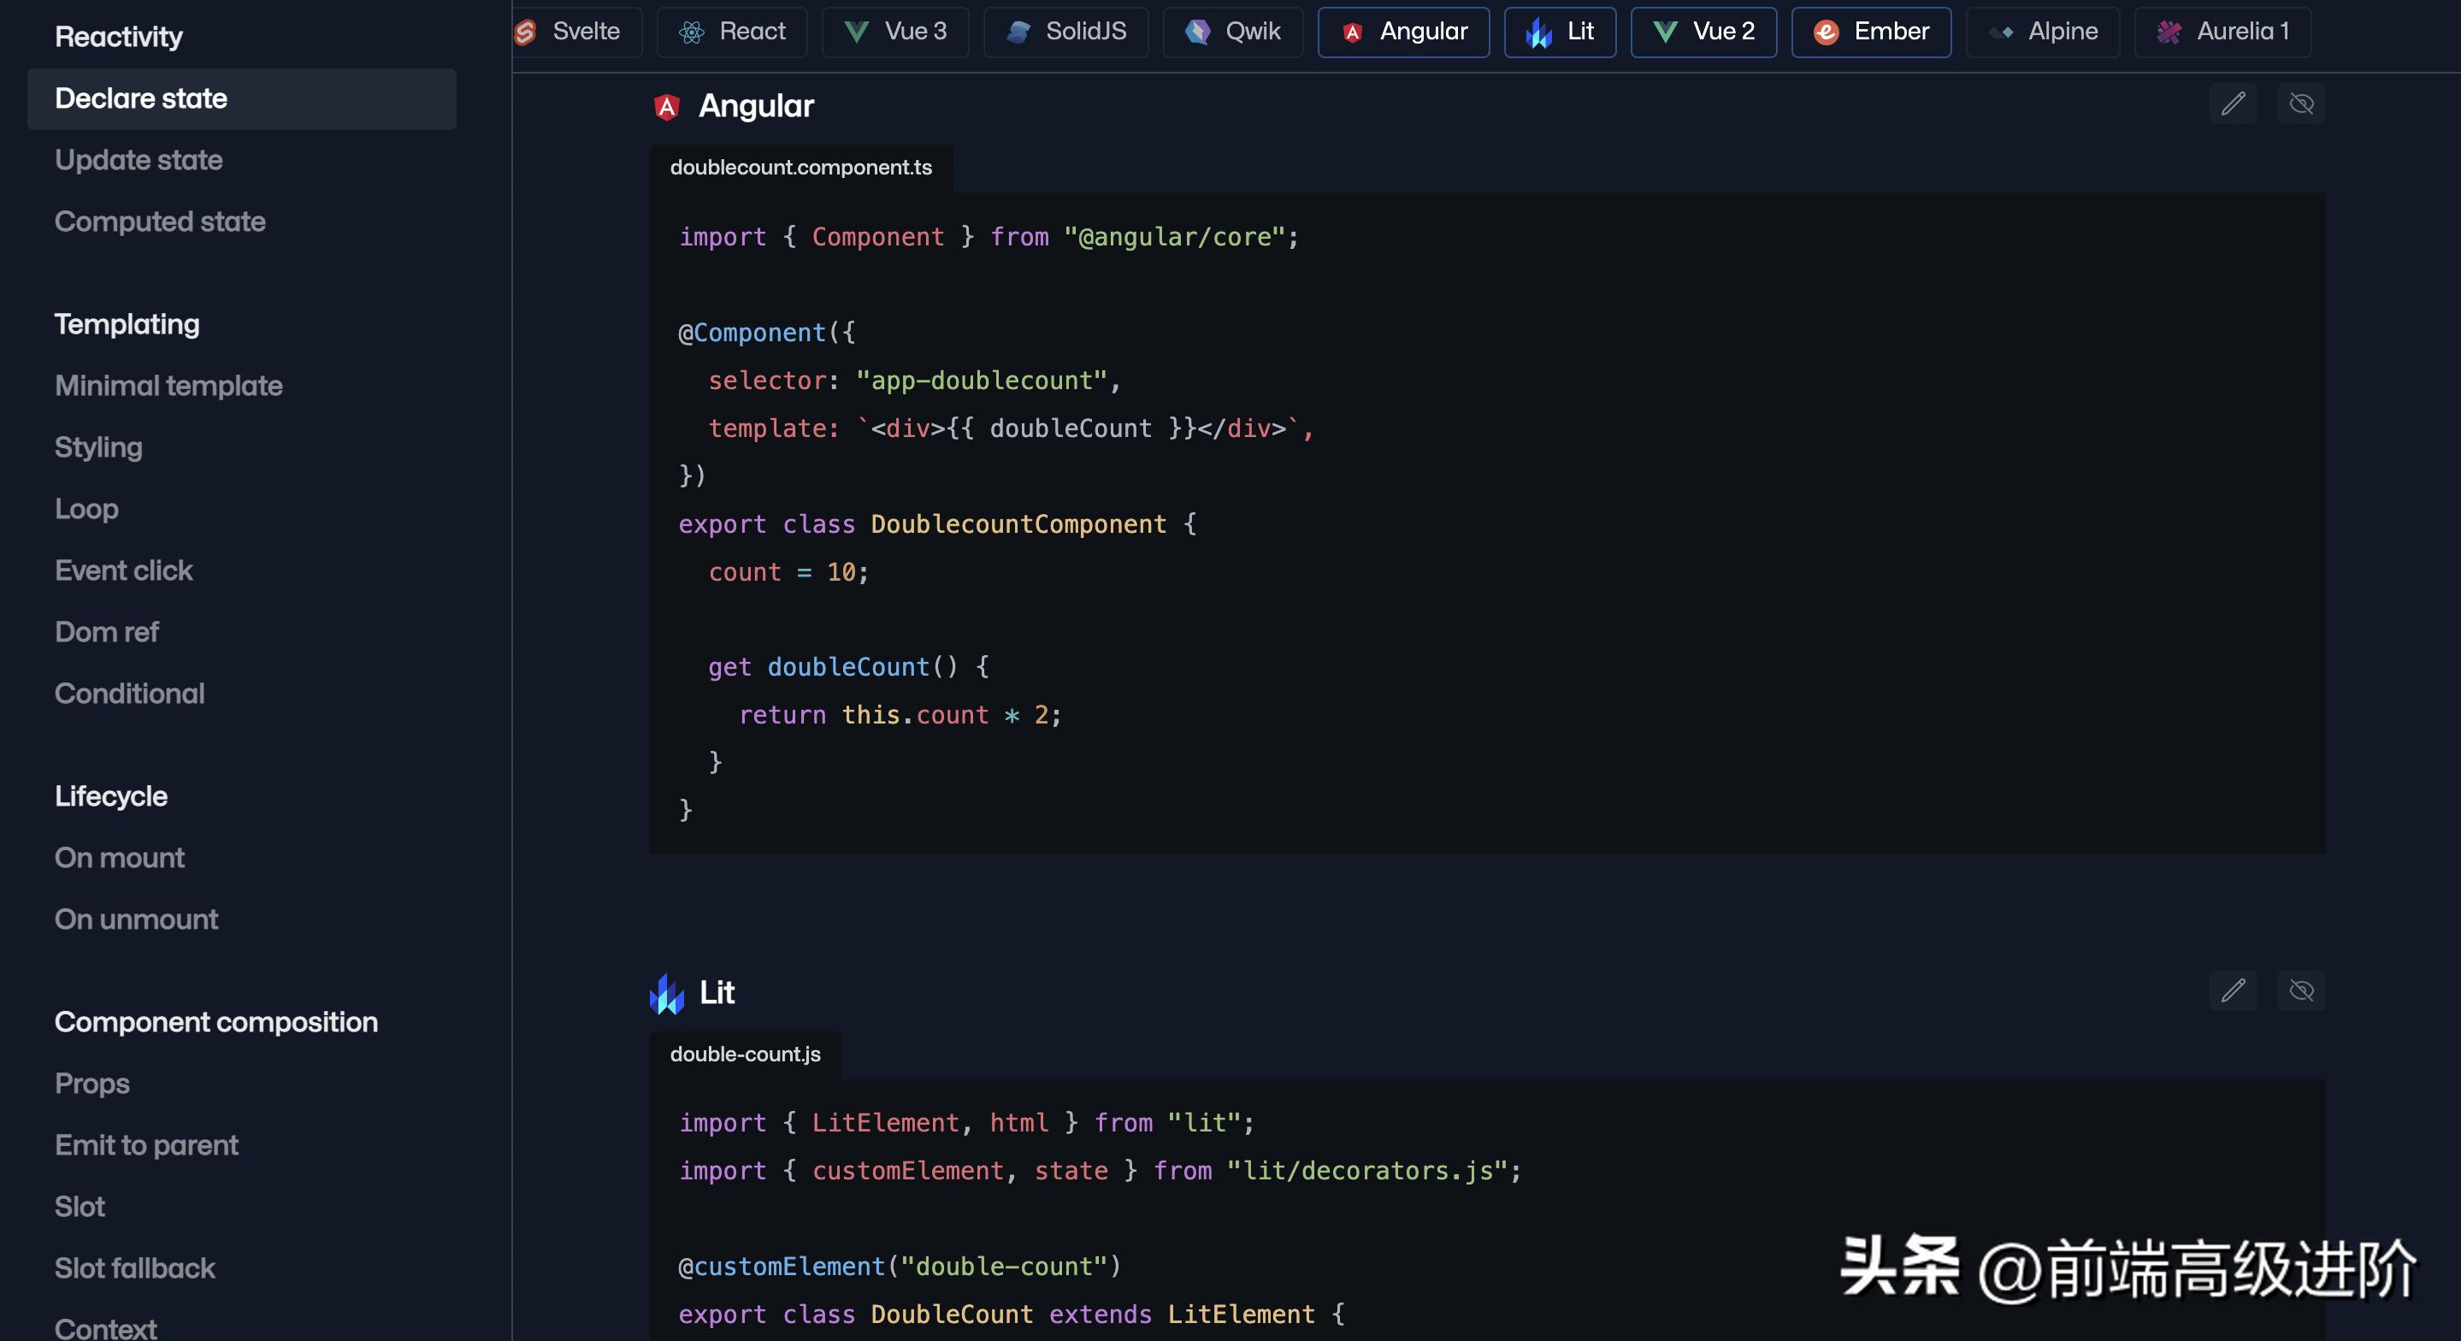This screenshot has width=2461, height=1341.
Task: Click the Ember logo icon
Action: click(1825, 31)
